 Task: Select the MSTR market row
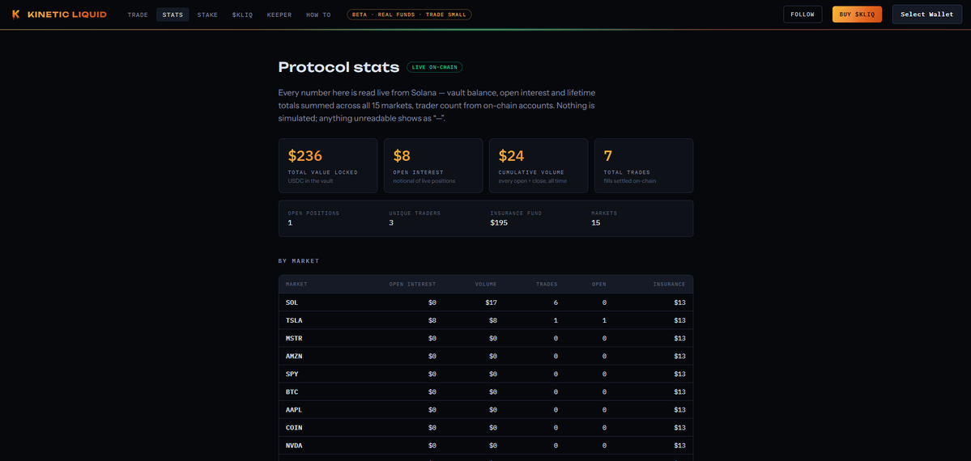click(486, 339)
